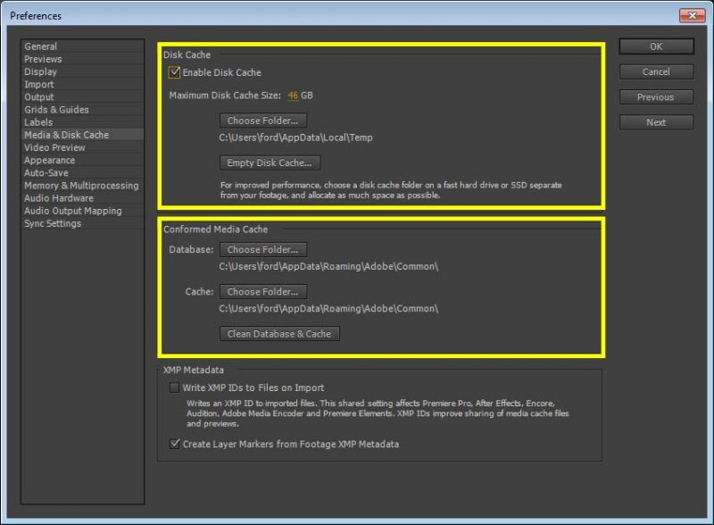Uncheck Create Layer Markers from Footage XMP Metadata
Image resolution: width=714 pixels, height=525 pixels.
coord(175,444)
